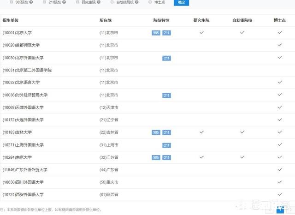Screen dimensions: 295x215
Task: Click (61)陕西省 location cell
Action: 109,195
